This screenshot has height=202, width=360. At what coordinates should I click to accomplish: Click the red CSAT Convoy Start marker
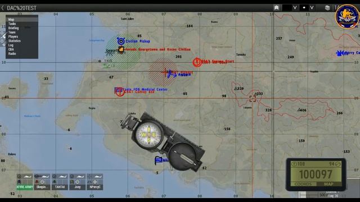[197, 62]
